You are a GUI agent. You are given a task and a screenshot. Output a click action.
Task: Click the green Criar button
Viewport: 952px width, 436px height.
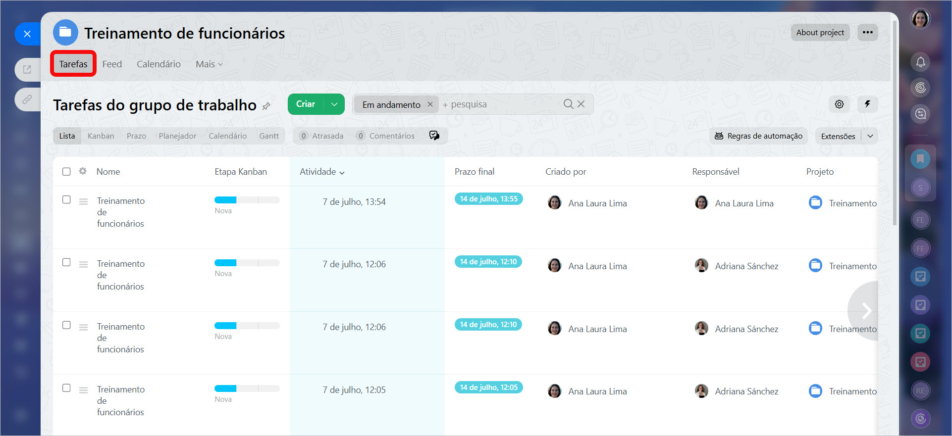[x=306, y=104]
